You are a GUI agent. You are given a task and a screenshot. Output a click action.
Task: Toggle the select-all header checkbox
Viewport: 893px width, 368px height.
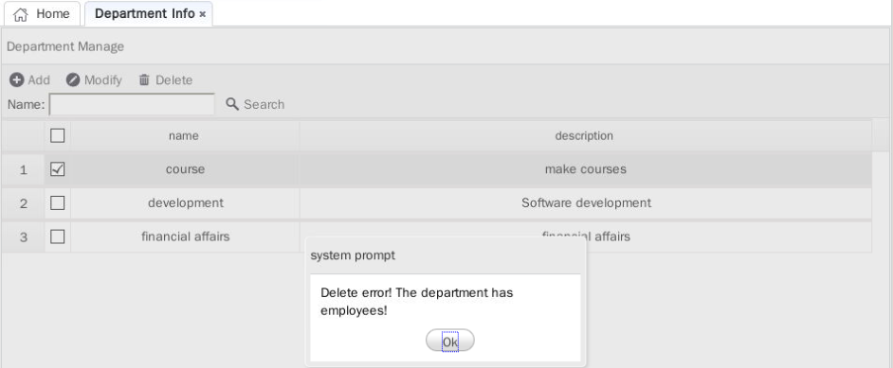click(x=58, y=135)
